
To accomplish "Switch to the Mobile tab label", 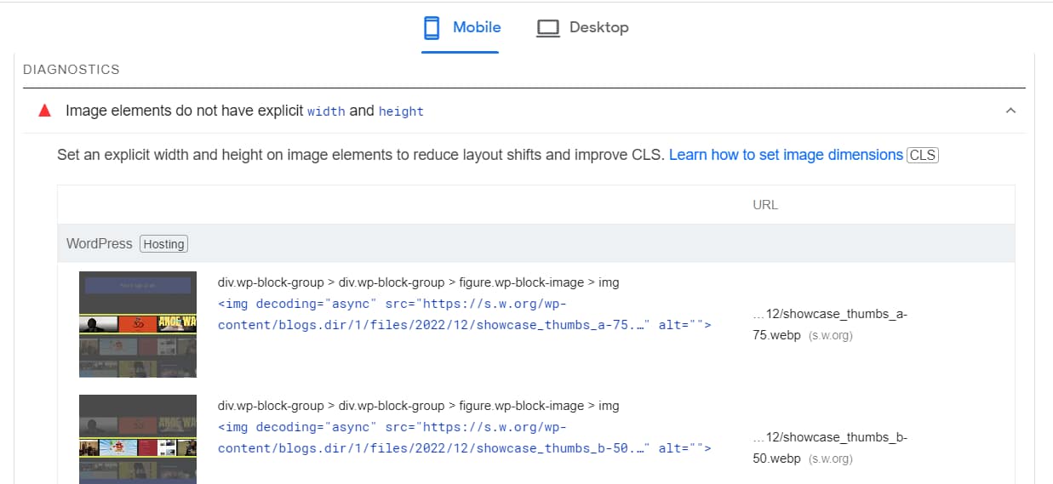I will 477,27.
